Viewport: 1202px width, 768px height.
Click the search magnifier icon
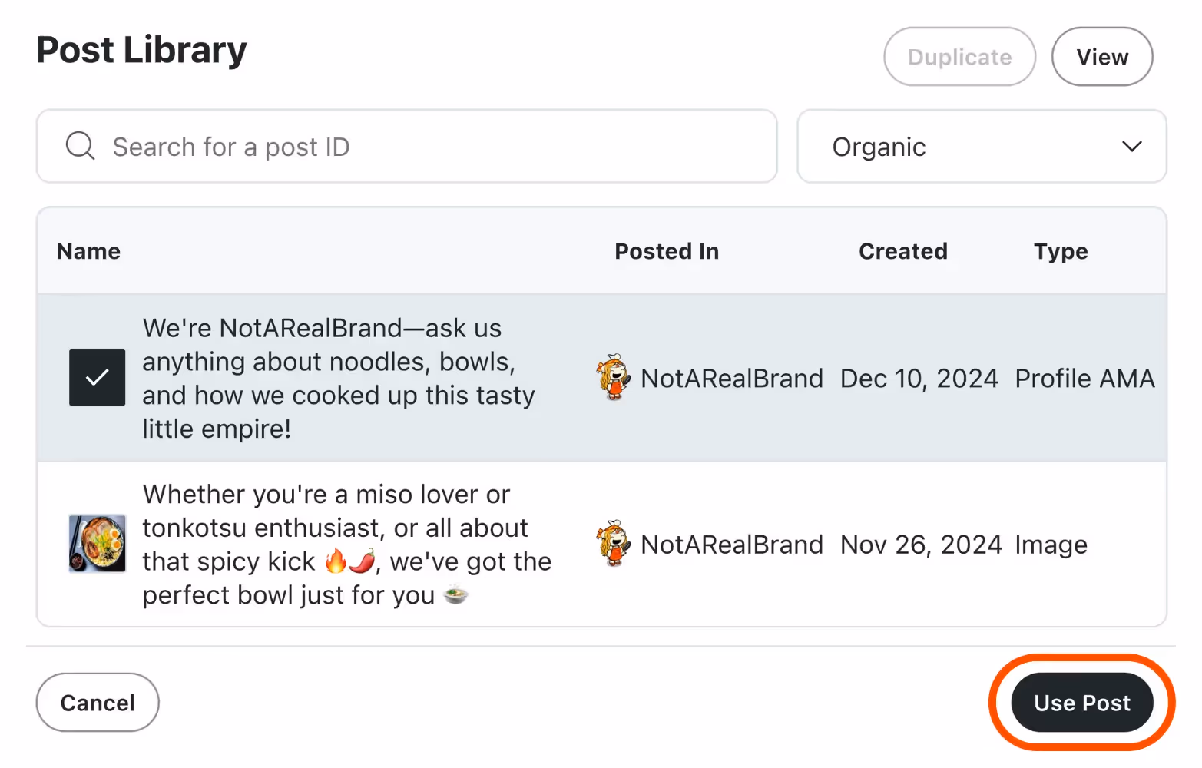(80, 146)
